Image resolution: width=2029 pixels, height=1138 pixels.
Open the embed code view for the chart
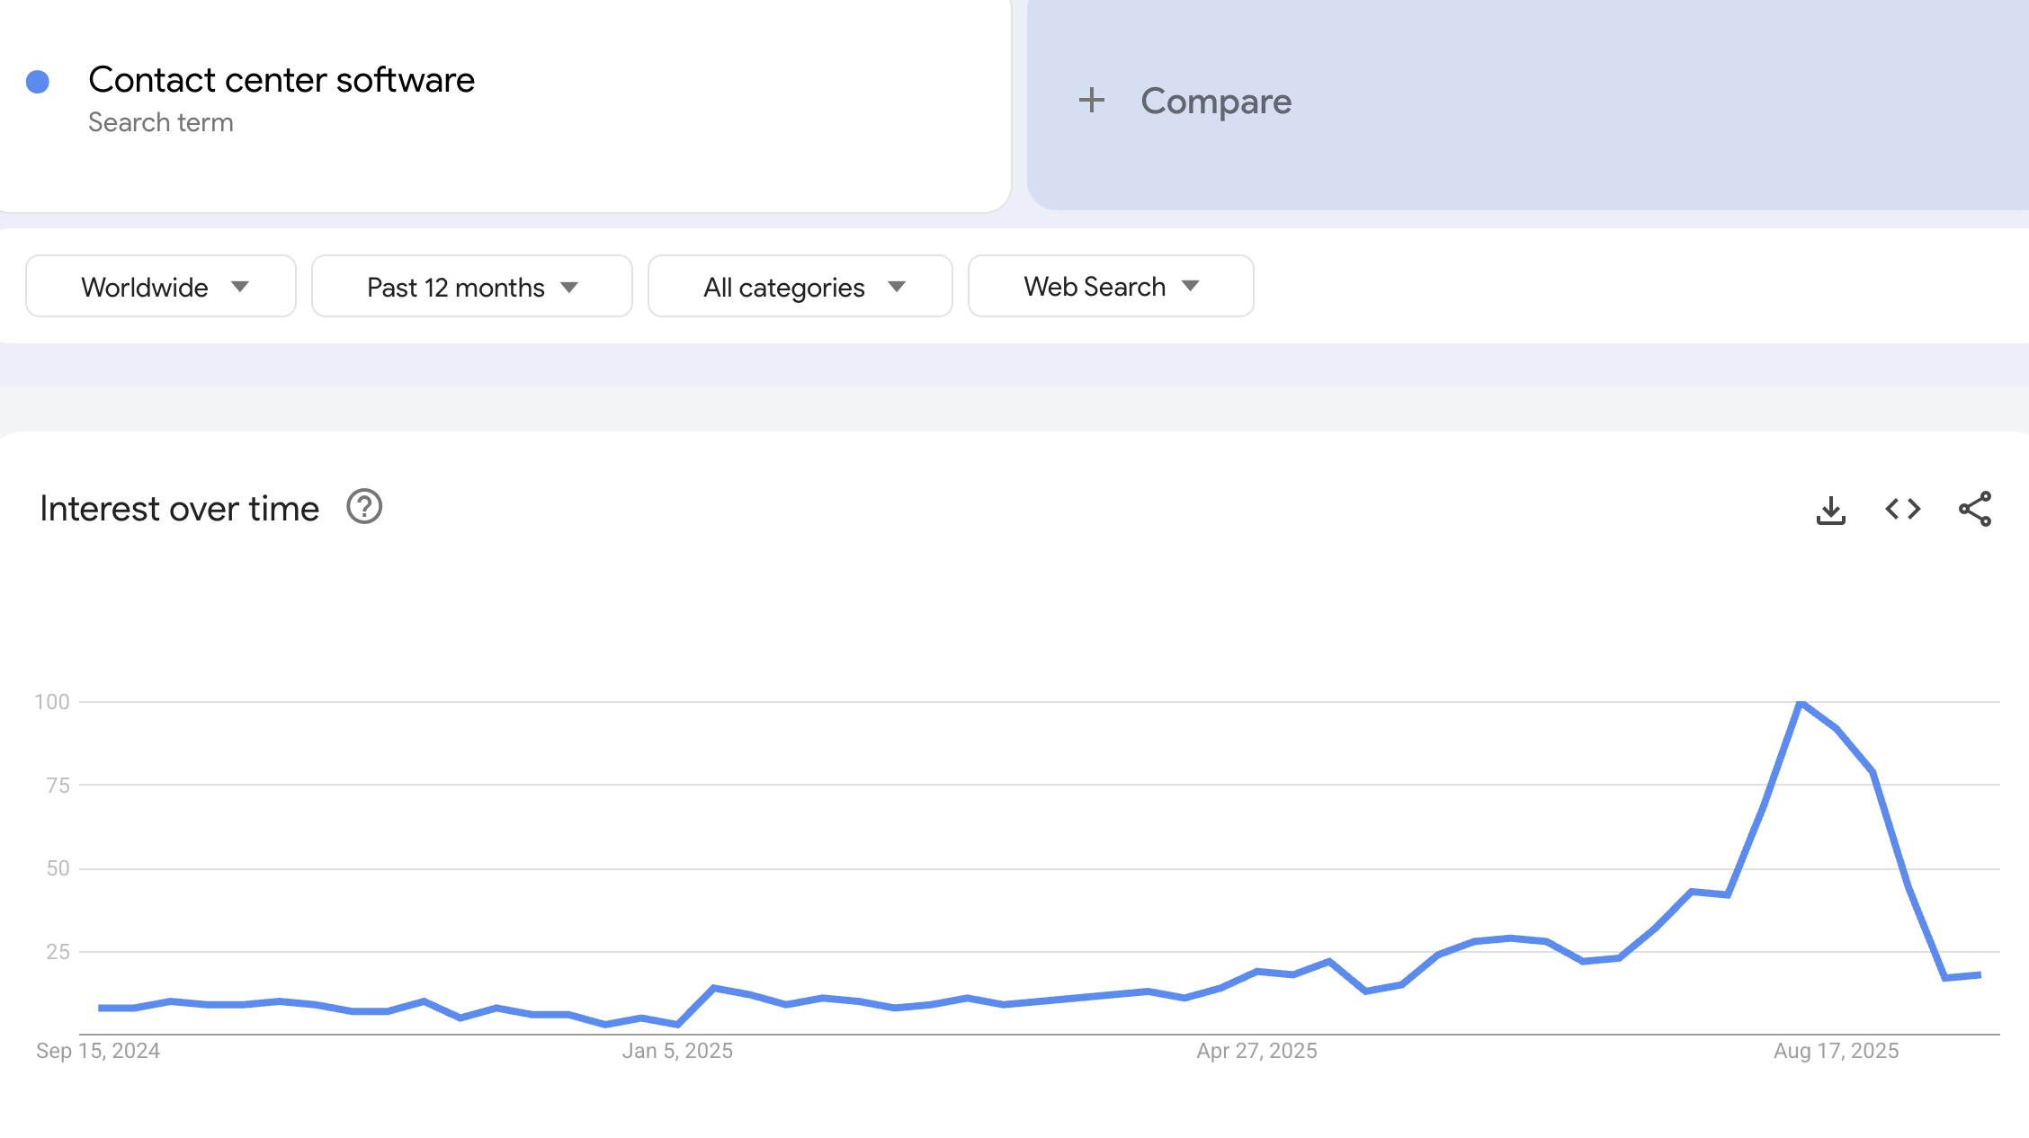pos(1901,509)
